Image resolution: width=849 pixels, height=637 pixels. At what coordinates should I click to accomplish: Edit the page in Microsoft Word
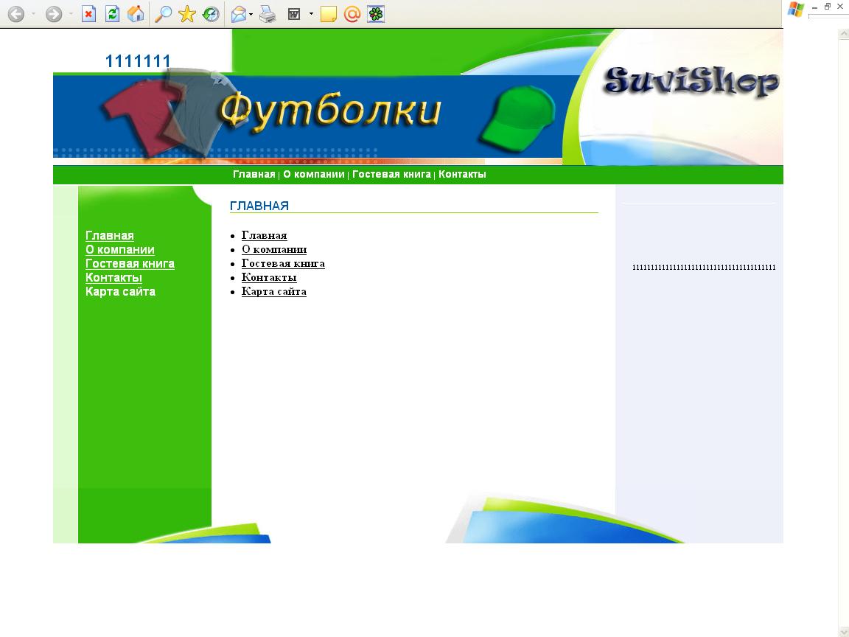pos(294,13)
